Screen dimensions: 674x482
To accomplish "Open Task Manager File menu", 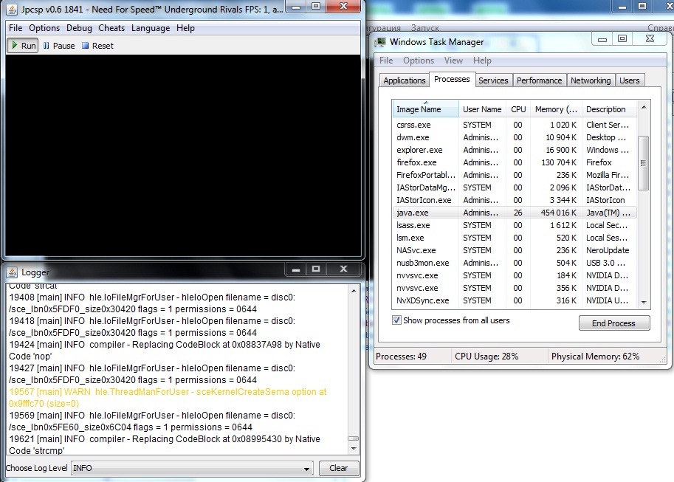I will (x=386, y=61).
